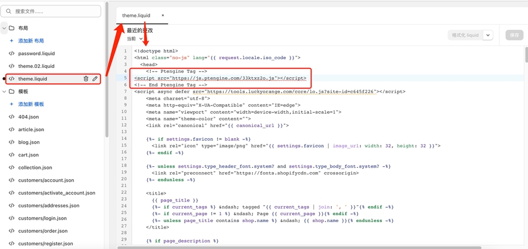Click 添加新 布局 link

pyautogui.click(x=31, y=40)
